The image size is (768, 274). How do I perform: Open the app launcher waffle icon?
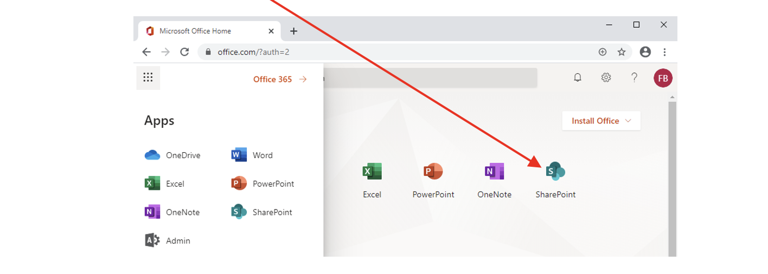tap(148, 77)
